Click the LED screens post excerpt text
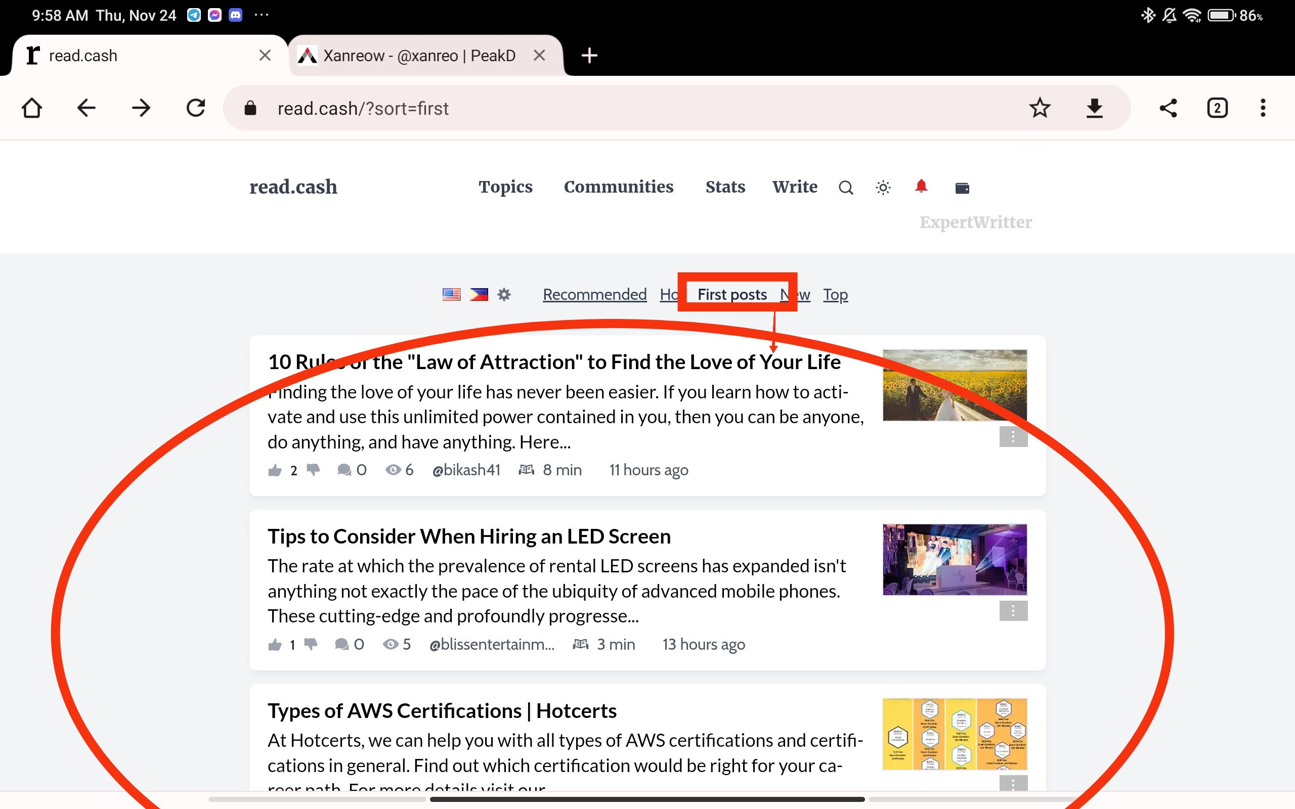The image size is (1295, 809). 556,591
